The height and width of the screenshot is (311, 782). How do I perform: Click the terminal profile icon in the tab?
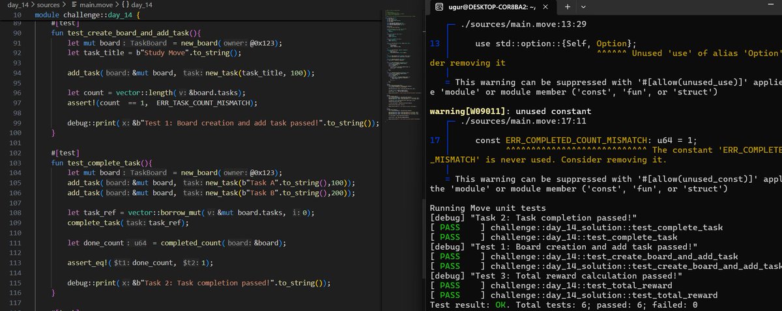pyautogui.click(x=438, y=7)
